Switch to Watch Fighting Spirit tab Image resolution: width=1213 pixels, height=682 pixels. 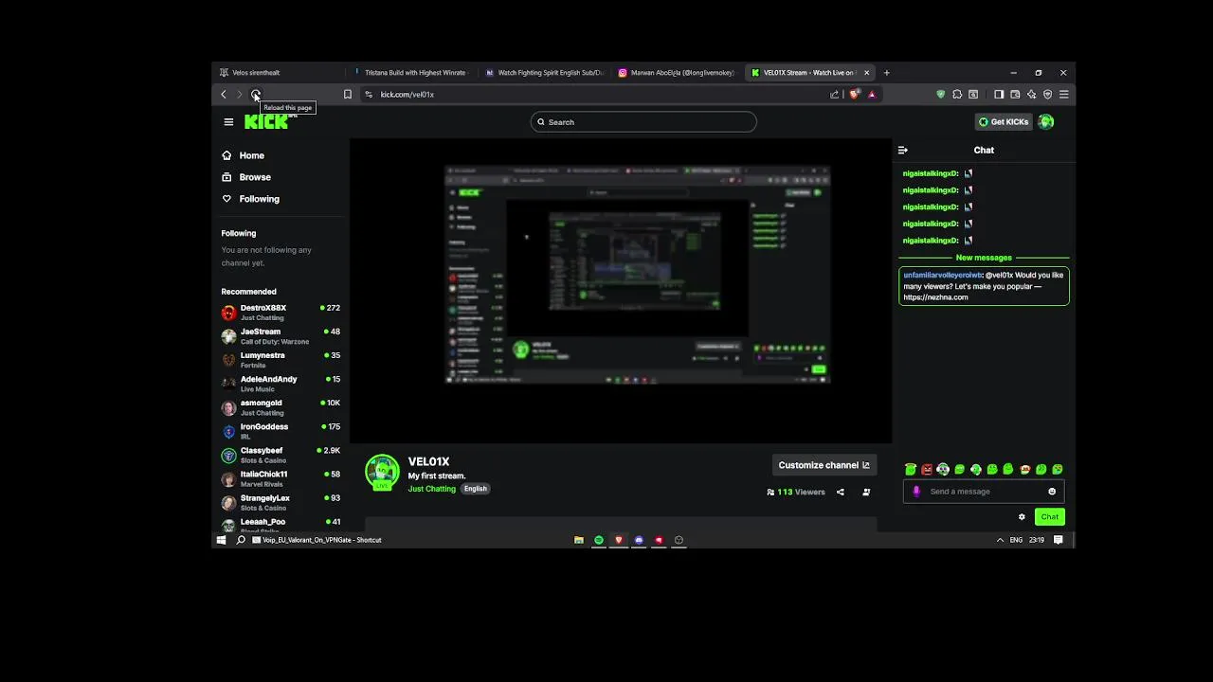point(545,72)
